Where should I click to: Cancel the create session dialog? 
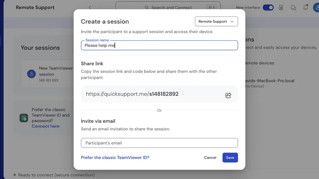pos(210,157)
